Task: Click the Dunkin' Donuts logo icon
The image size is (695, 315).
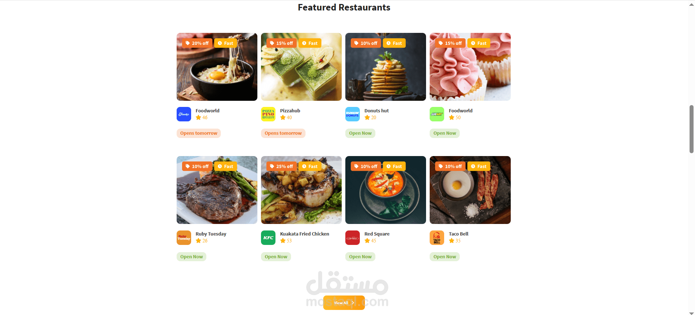Action: click(x=353, y=114)
